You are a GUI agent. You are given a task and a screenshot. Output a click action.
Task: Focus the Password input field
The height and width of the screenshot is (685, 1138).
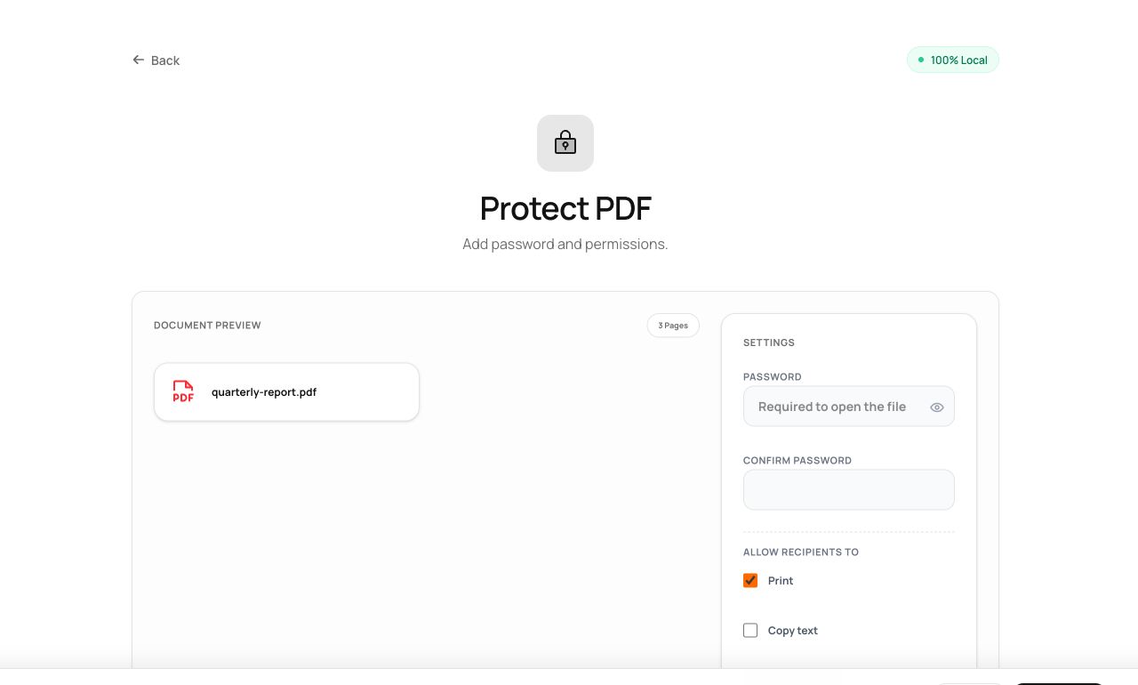pyautogui.click(x=849, y=407)
